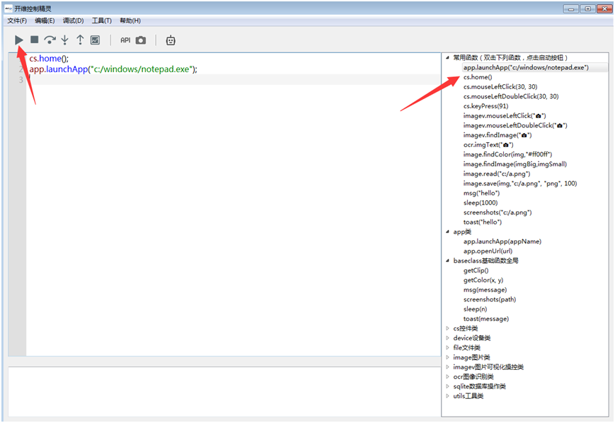
Task: Stop script execution with the square icon
Action: coord(35,40)
